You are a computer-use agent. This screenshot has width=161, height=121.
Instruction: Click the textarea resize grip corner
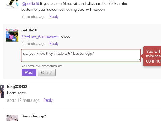[139, 60]
